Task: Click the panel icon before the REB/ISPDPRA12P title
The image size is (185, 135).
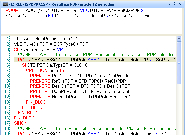Action: [5, 4]
